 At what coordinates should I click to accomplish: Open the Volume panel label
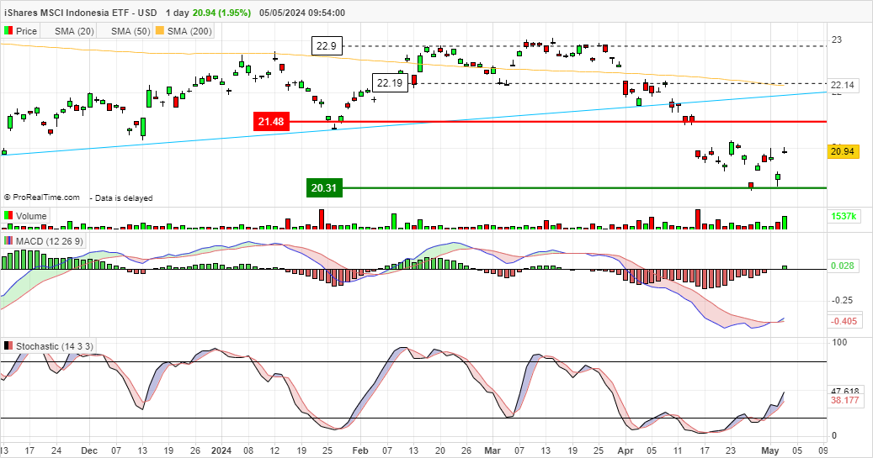31,216
